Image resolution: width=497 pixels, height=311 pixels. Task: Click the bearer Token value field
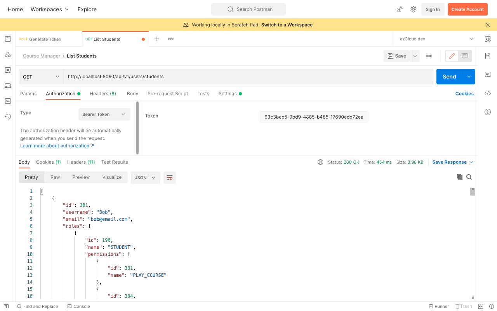click(x=314, y=117)
